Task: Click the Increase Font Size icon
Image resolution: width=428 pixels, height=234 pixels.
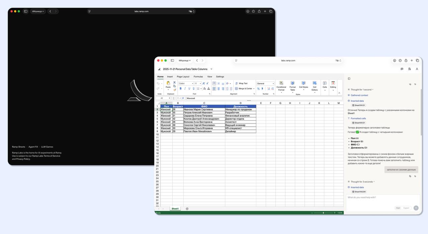Action: [204, 83]
